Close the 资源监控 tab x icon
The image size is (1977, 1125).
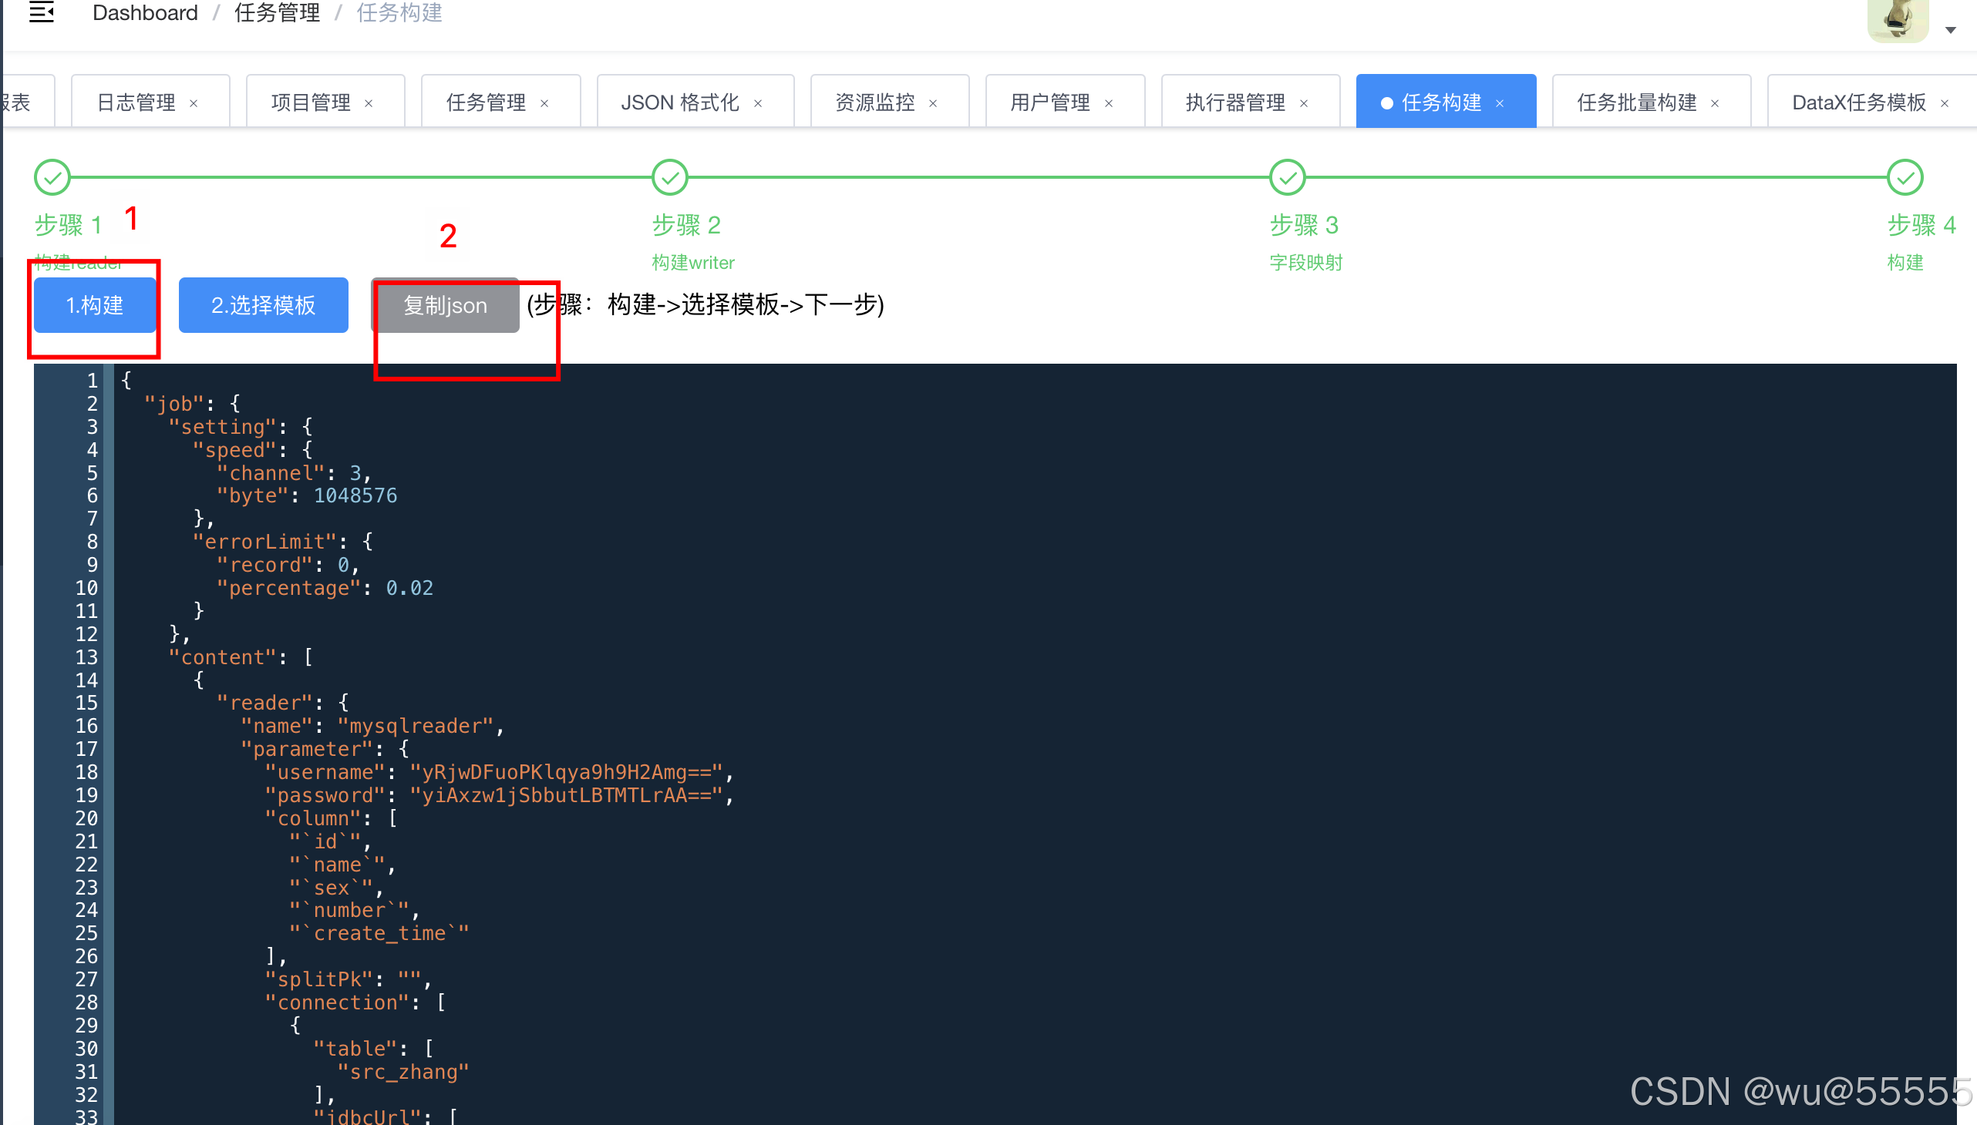tap(933, 103)
